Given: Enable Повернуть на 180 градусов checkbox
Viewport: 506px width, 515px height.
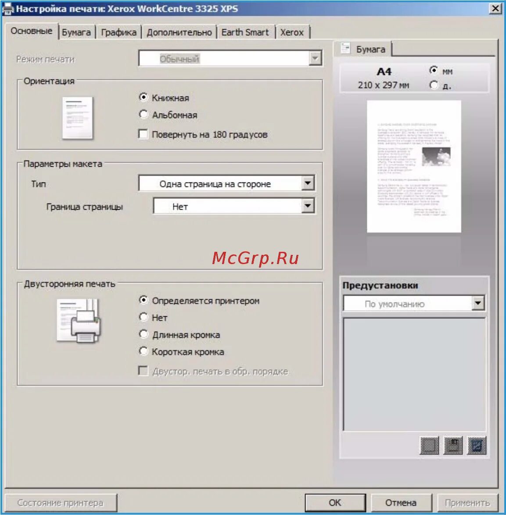Looking at the screenshot, I should (x=143, y=134).
